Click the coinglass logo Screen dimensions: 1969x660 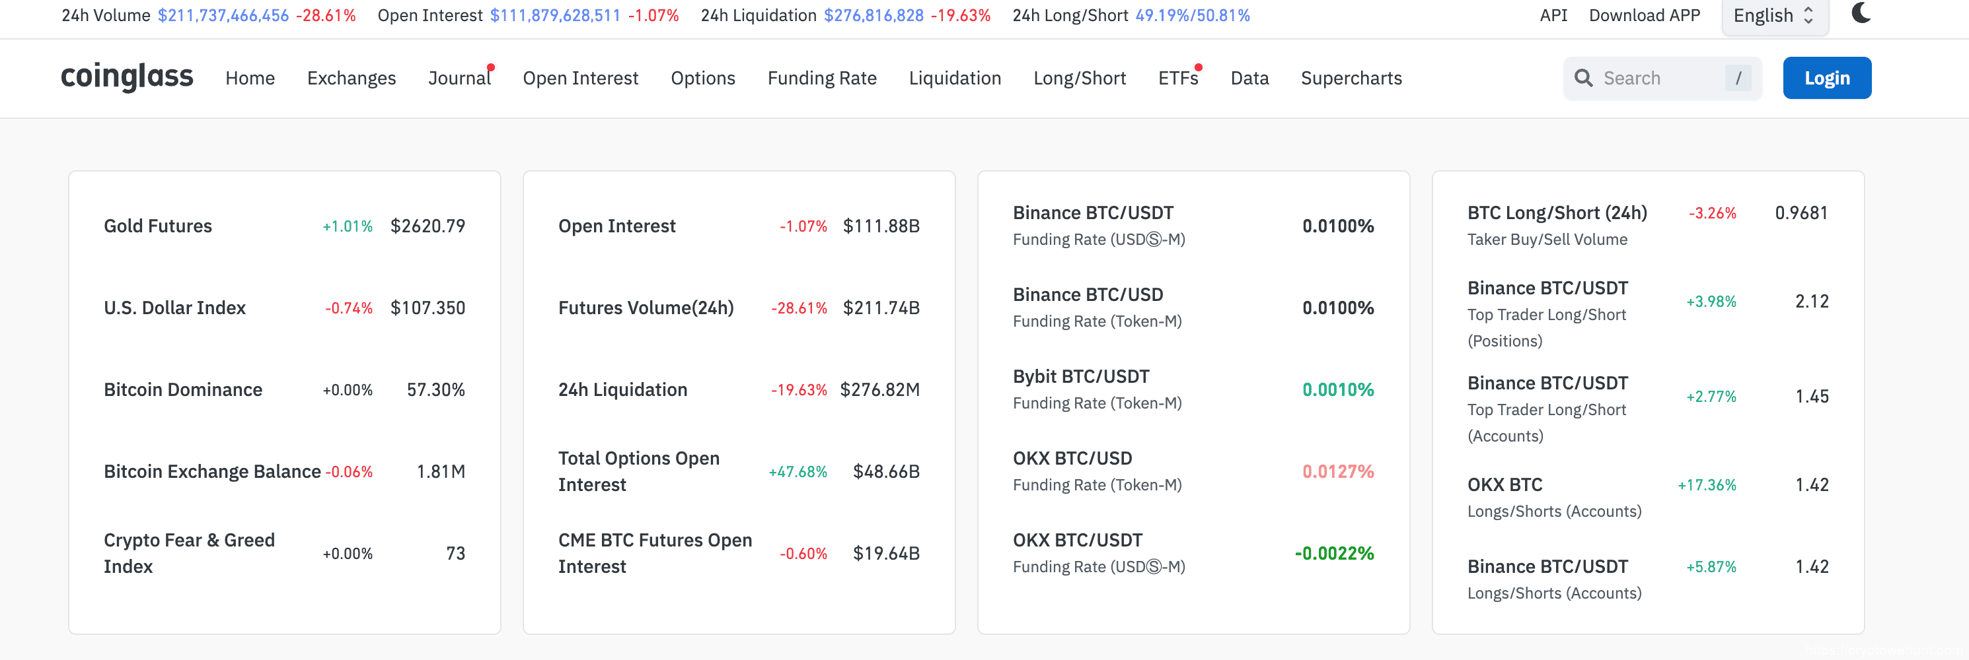point(127,77)
